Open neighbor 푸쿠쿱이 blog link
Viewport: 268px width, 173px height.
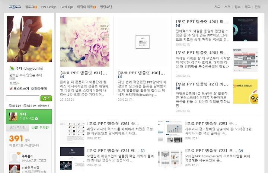click(28, 156)
